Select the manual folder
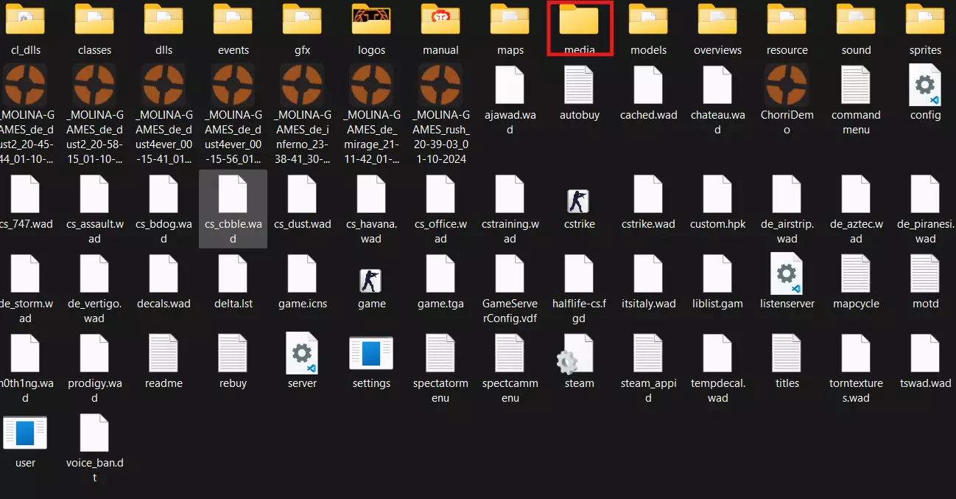This screenshot has height=499, width=956. [x=440, y=28]
